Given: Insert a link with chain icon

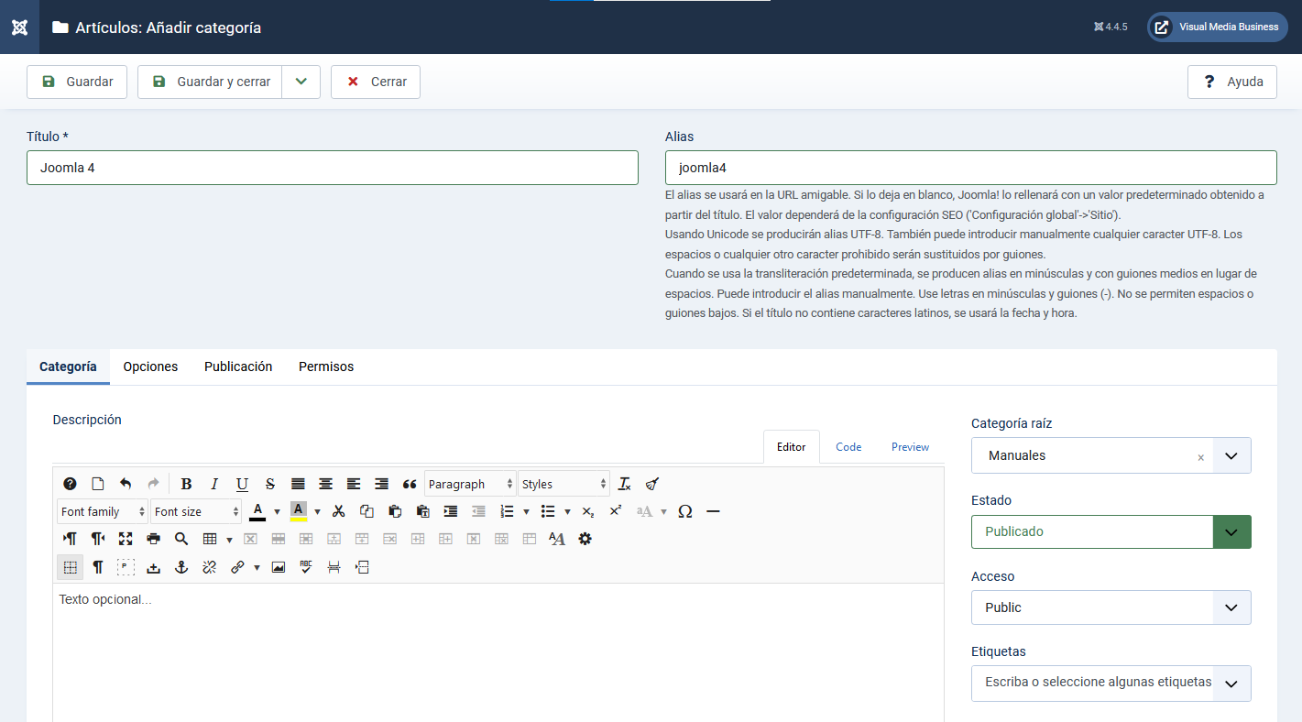Looking at the screenshot, I should click(x=237, y=567).
